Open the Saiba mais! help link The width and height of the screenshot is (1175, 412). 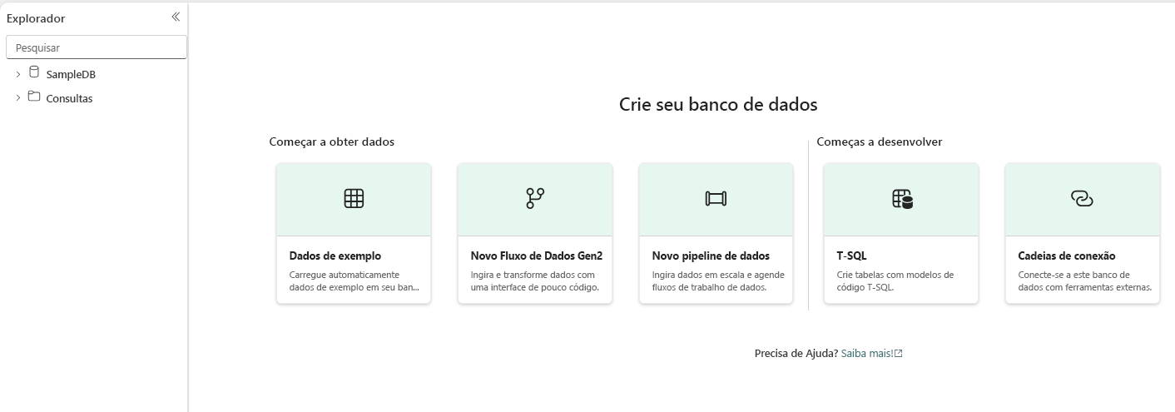click(867, 354)
